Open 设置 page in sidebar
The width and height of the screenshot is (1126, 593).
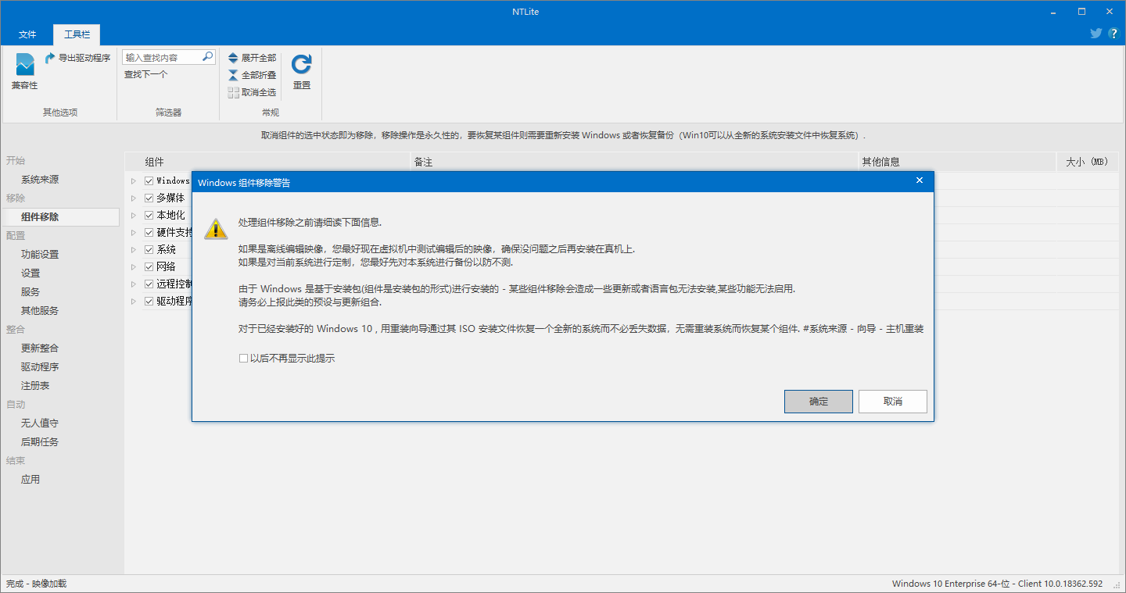click(x=30, y=273)
